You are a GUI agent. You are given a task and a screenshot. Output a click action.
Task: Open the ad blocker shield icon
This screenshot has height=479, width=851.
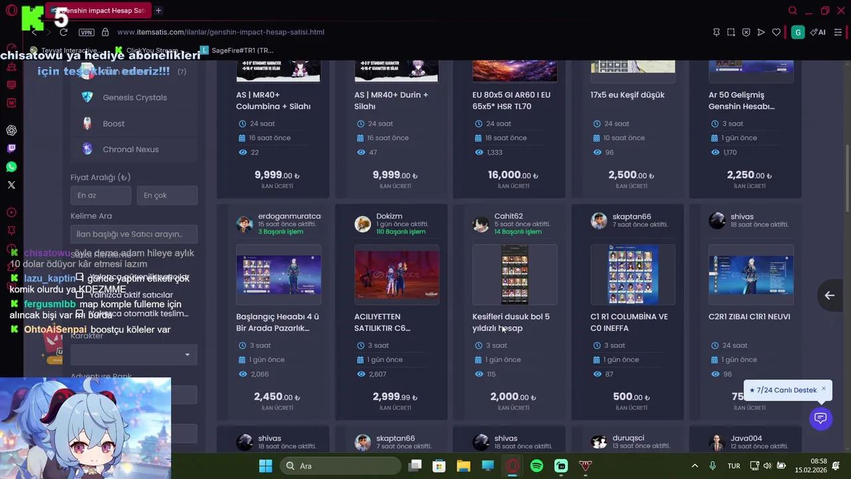coord(746,32)
